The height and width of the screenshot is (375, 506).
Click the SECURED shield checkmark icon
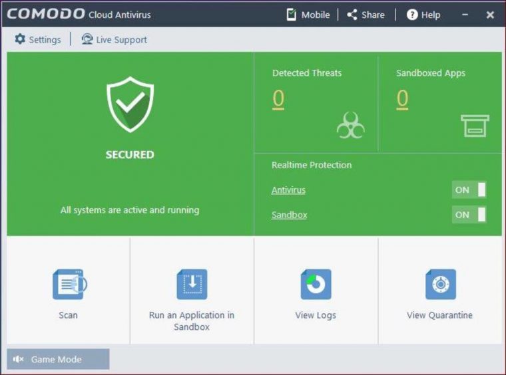(x=130, y=104)
